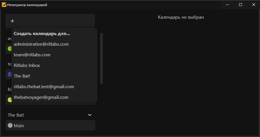Maximize the Calendar Manager window
260x137 pixels.
coord(241,5)
